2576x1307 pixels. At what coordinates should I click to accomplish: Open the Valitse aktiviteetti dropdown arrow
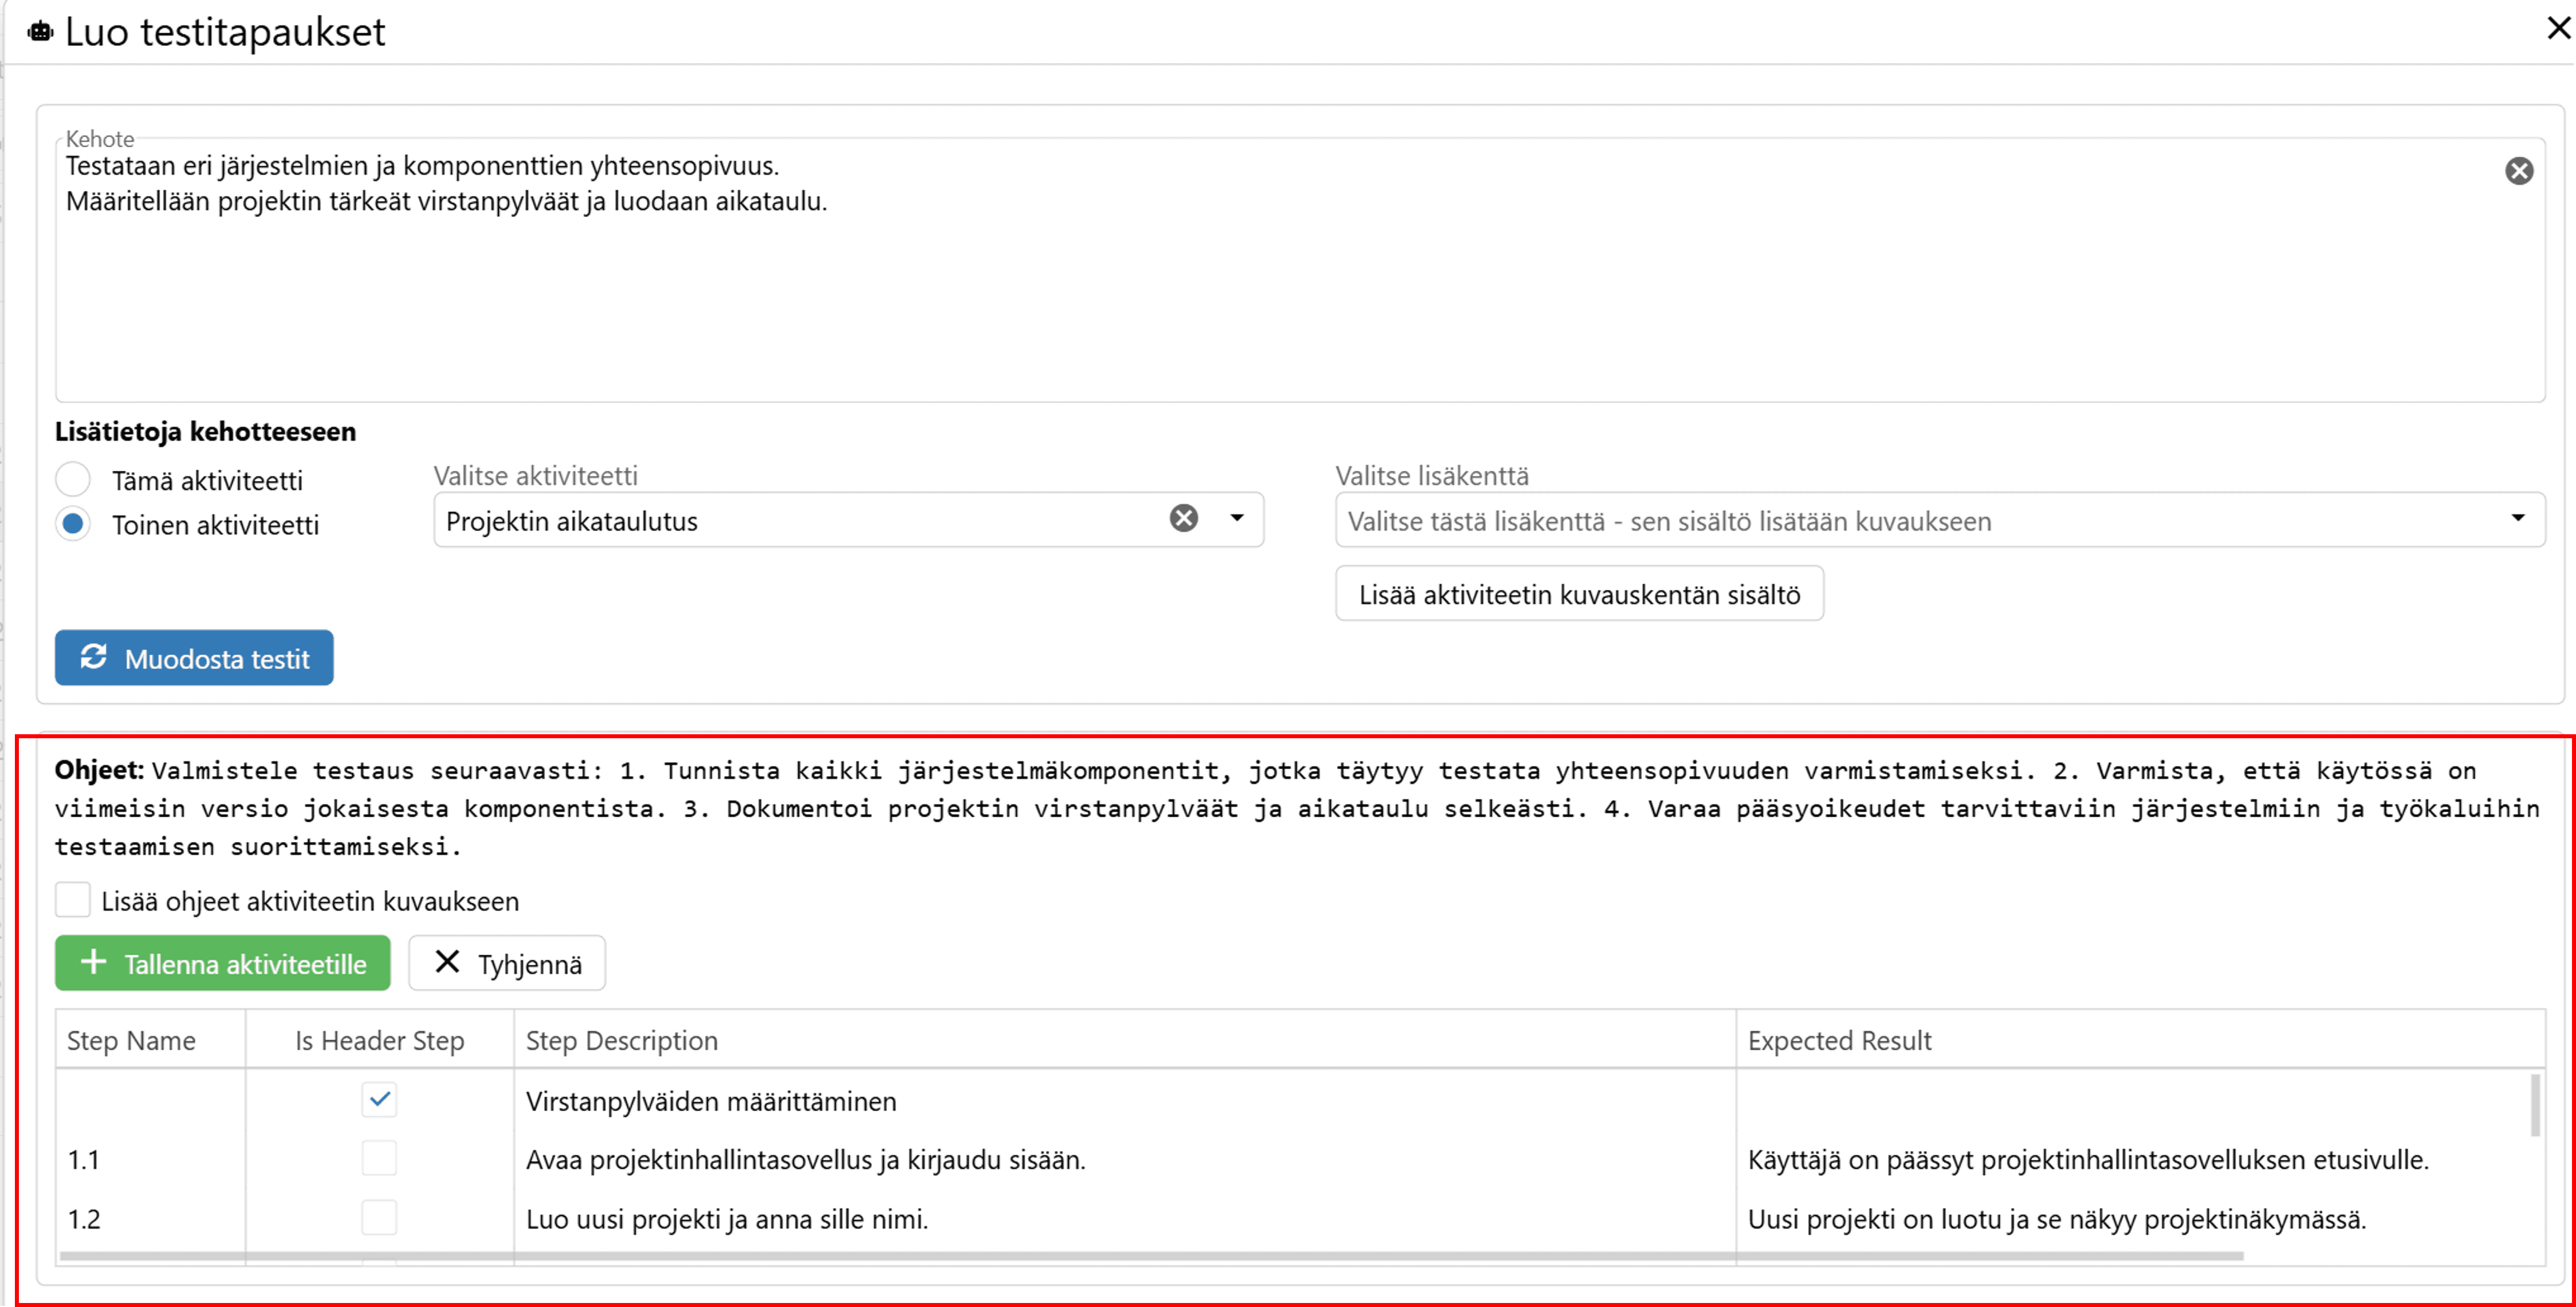[x=1237, y=518]
